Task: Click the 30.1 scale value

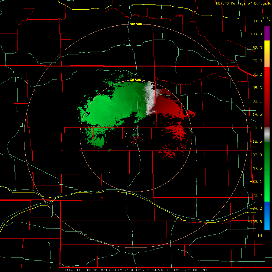Action: [257, 101]
